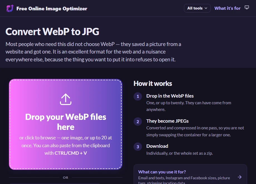Click the 'Most people who need this' intro paragraph
Screen dimensions: 256x184
click(93, 52)
